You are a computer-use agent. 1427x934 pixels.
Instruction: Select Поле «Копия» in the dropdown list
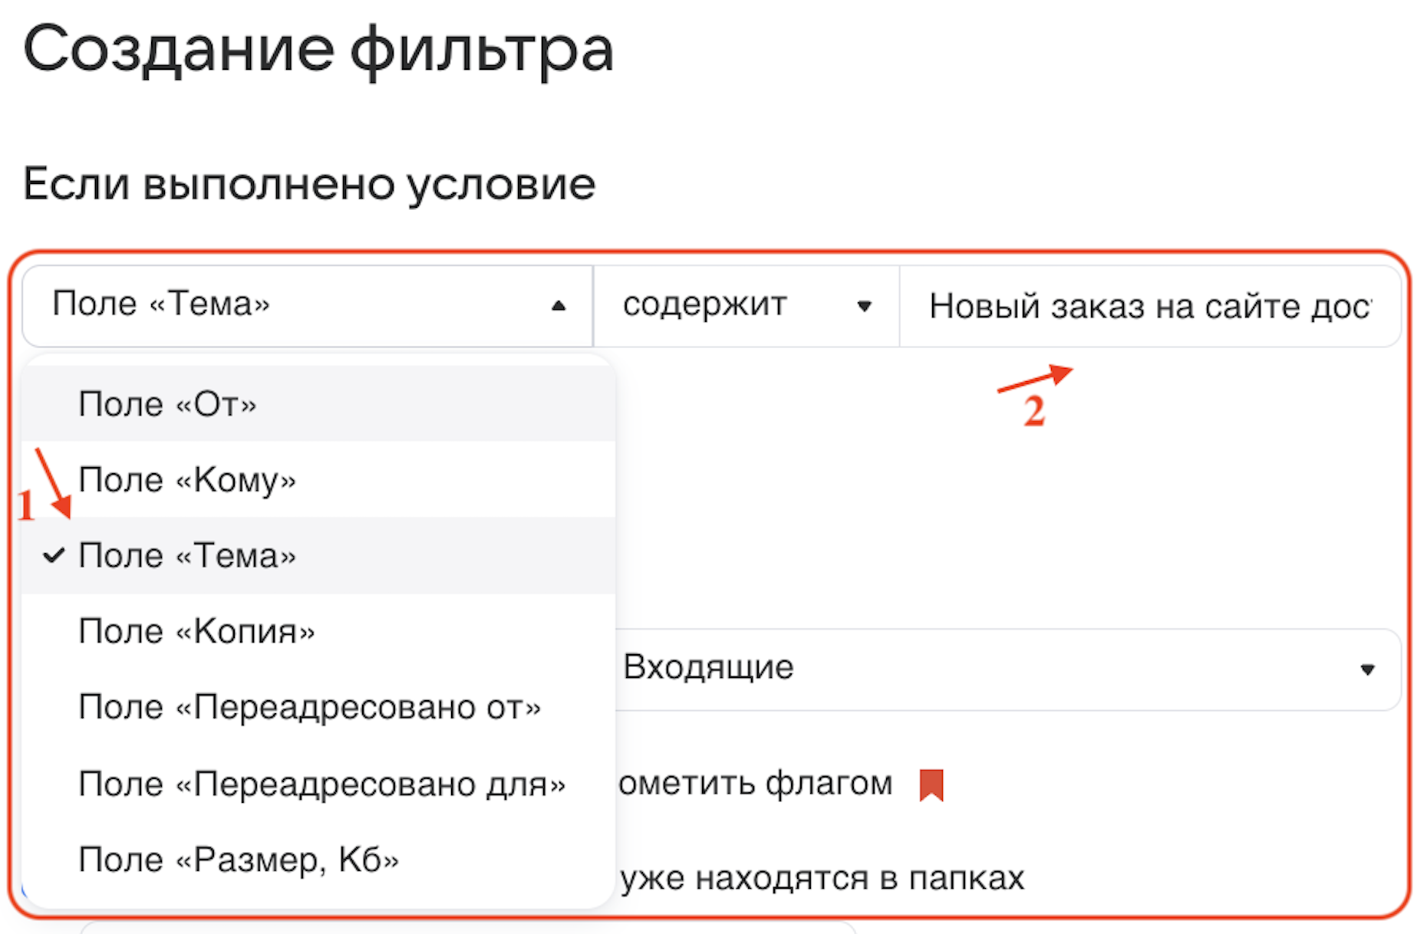196,631
